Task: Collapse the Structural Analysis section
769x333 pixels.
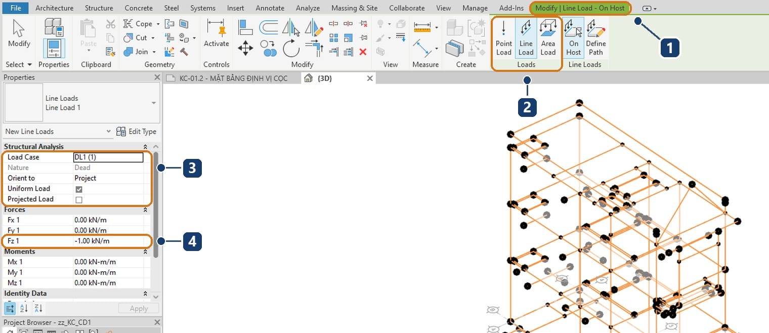Action: click(x=145, y=147)
